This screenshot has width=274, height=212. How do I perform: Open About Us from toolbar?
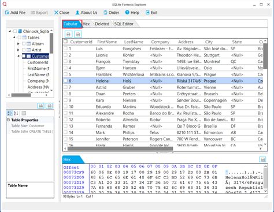[x=86, y=13]
